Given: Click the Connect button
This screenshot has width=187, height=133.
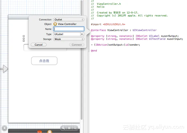Looking at the screenshot, I should tap(77, 45).
